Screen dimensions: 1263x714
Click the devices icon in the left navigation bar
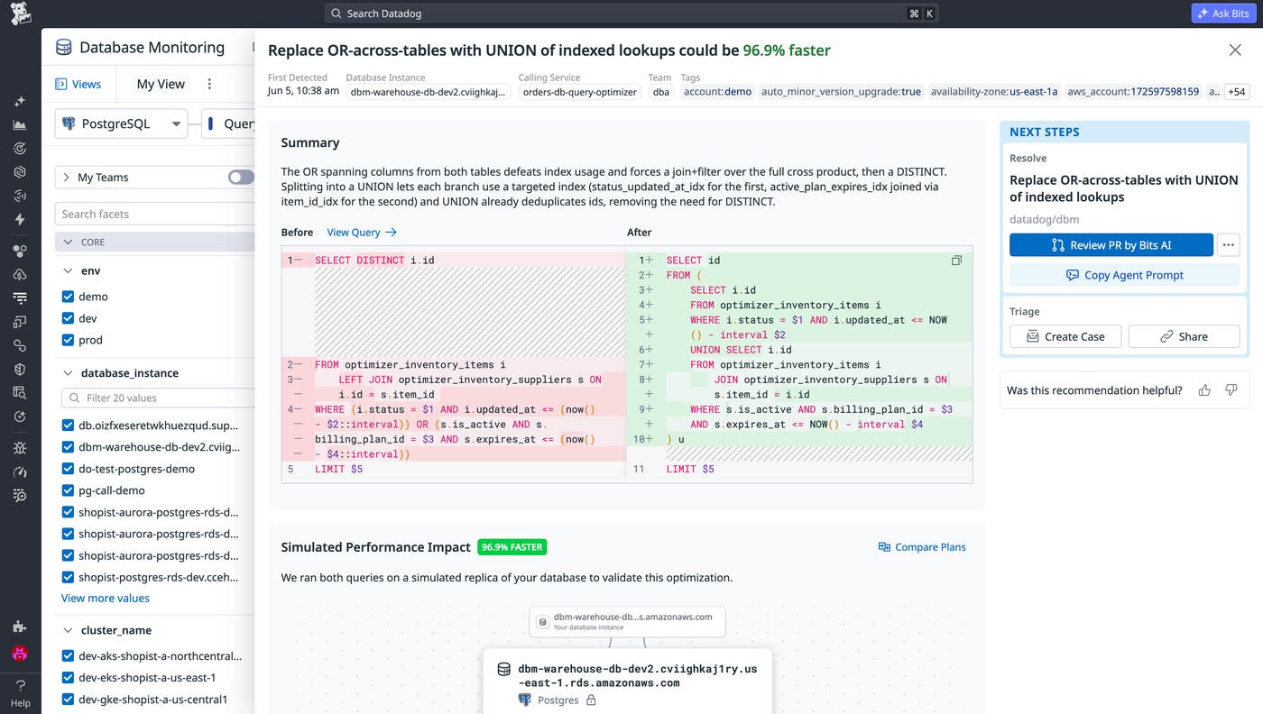pyautogui.click(x=20, y=321)
